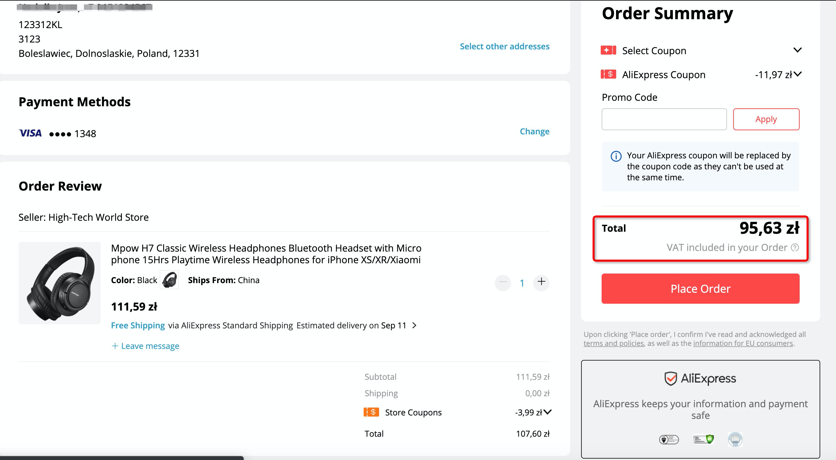The width and height of the screenshot is (836, 460).
Task: Click the ISO certification badge
Action: coord(735,439)
